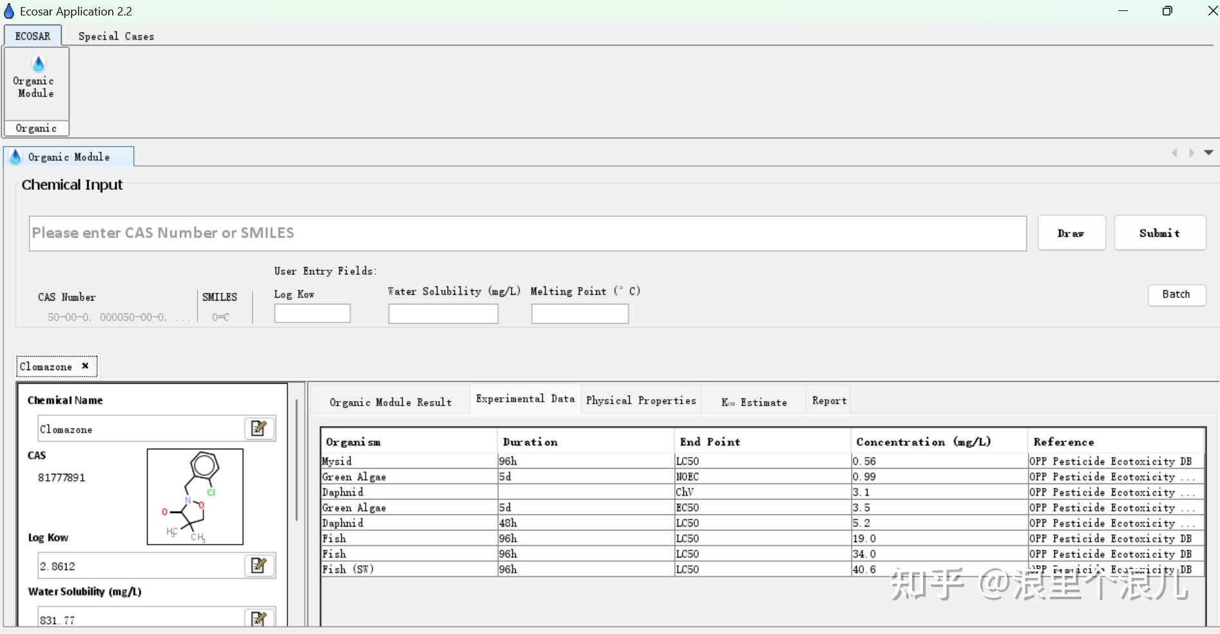The height and width of the screenshot is (634, 1220).
Task: Select the Kow Estimate tab
Action: tap(754, 402)
